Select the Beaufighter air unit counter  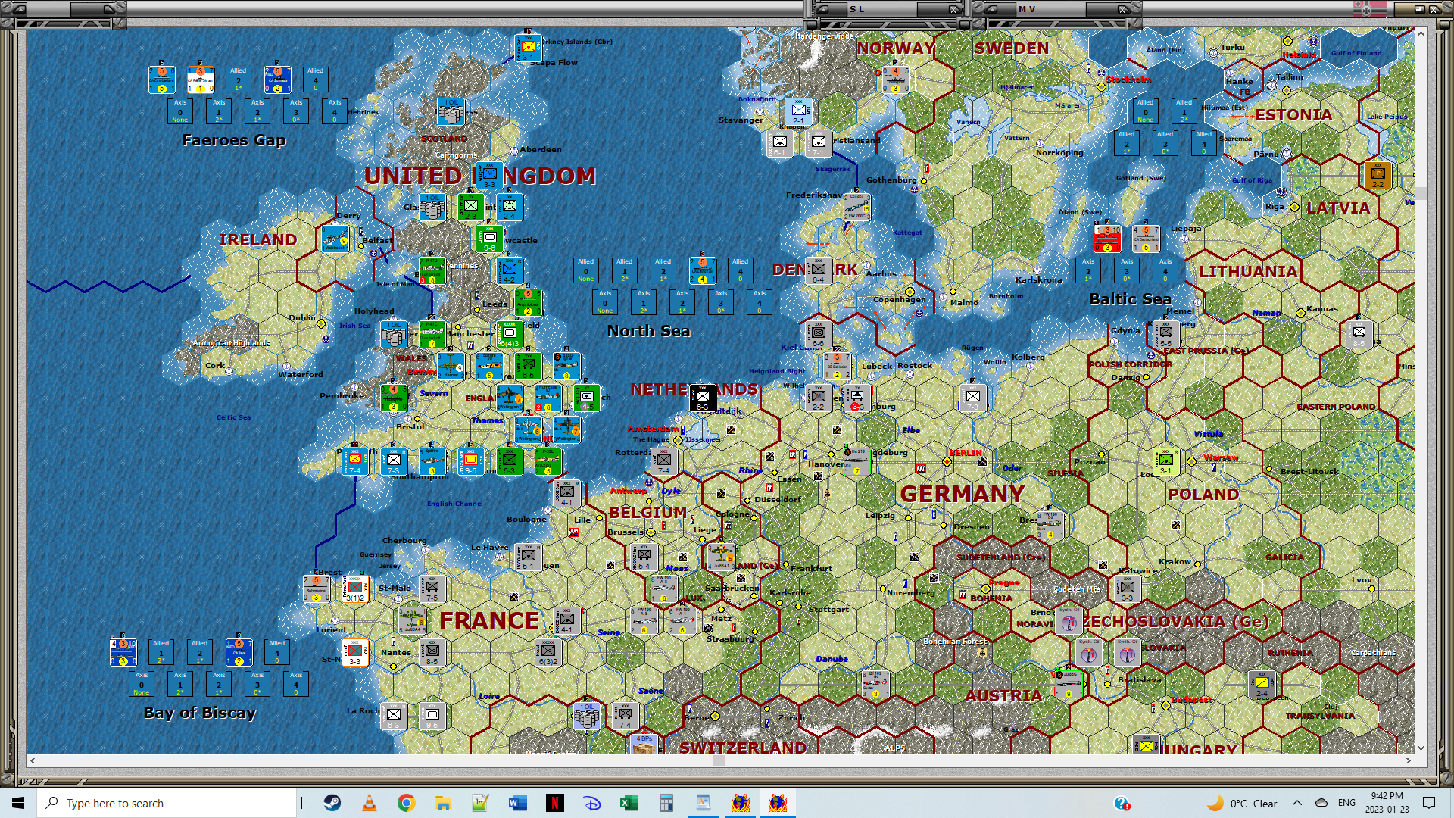pyautogui.click(x=566, y=366)
